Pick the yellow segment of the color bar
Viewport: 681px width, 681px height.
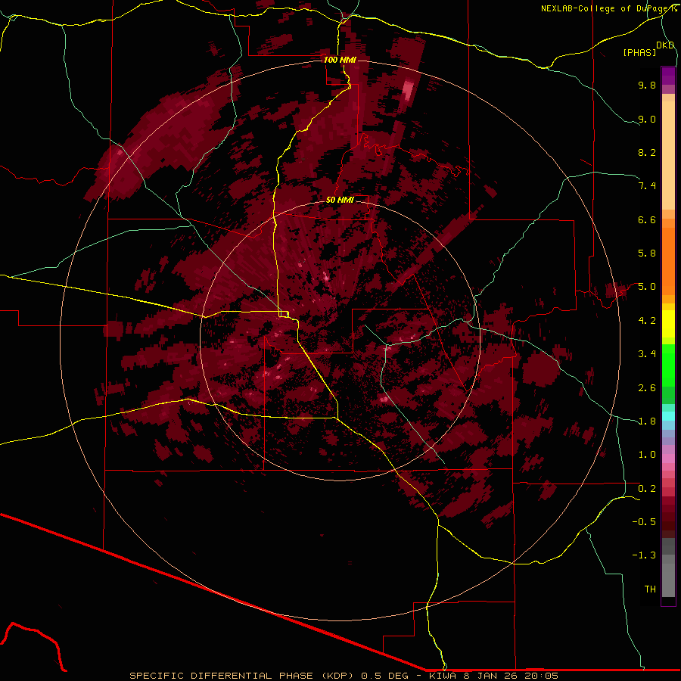668,324
